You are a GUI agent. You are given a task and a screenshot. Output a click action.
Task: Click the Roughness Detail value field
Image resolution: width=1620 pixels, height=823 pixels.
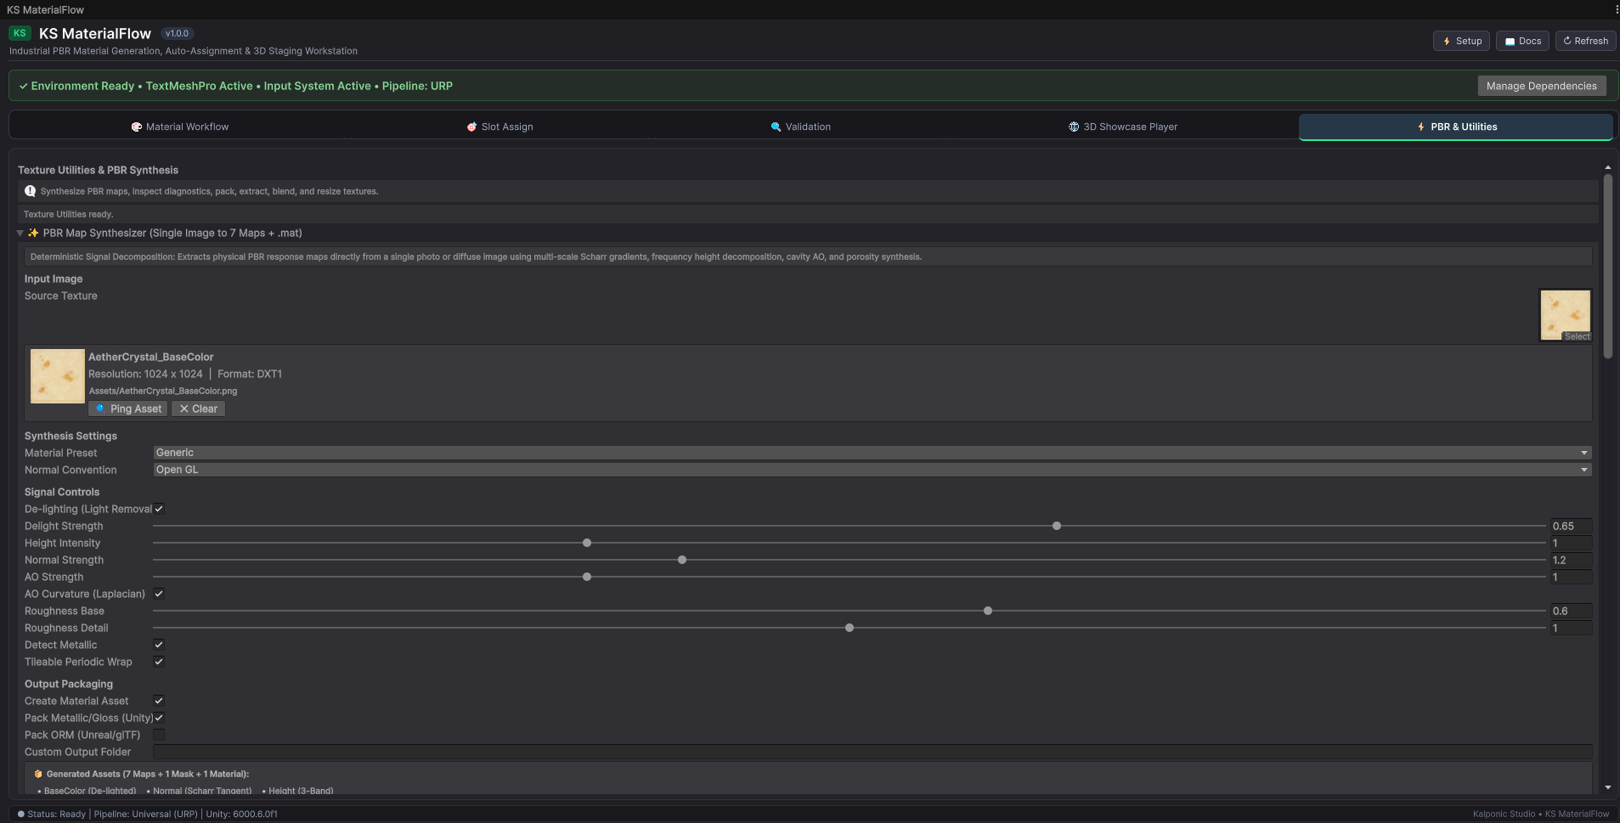point(1571,628)
